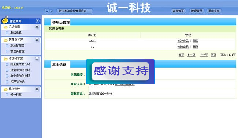The width and height of the screenshot is (238, 138).
Task: Collapse 系统设置 group chevron
Action: click(x=37, y=27)
